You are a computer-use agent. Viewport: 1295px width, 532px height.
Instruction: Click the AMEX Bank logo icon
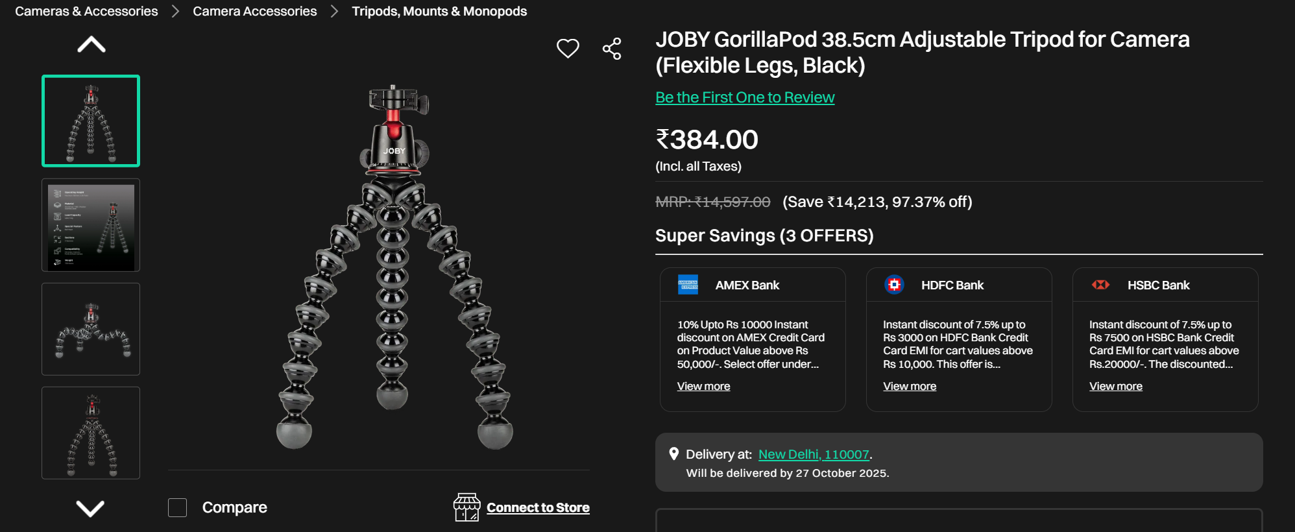pos(688,285)
